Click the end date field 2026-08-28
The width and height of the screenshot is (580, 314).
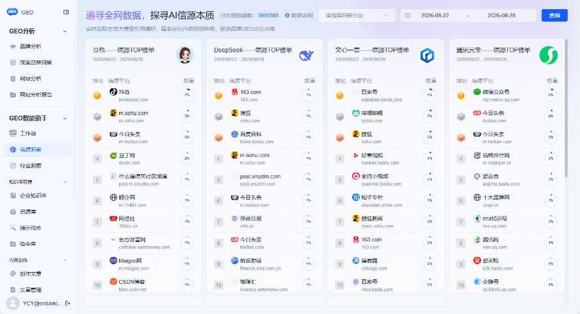[501, 16]
